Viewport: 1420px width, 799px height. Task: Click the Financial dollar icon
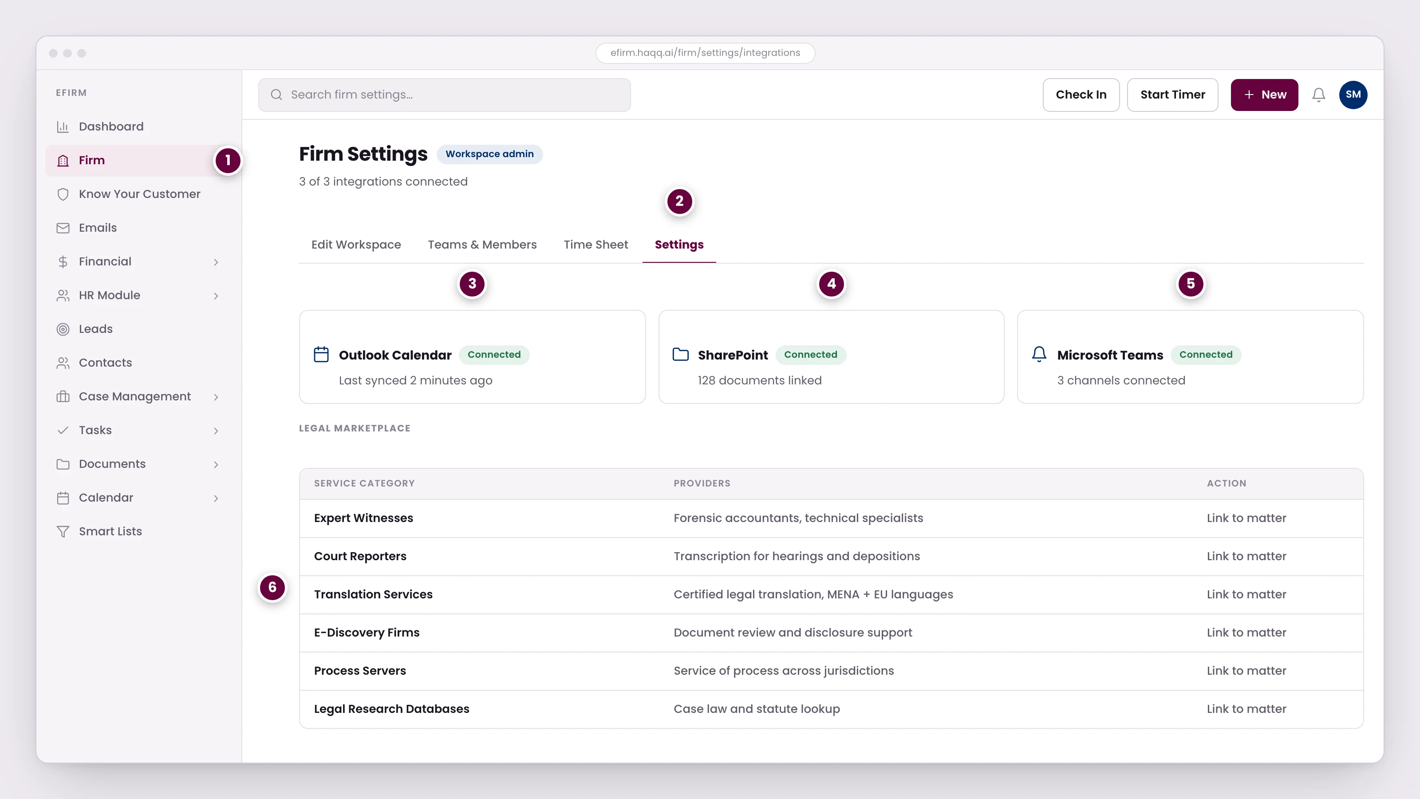coord(63,261)
